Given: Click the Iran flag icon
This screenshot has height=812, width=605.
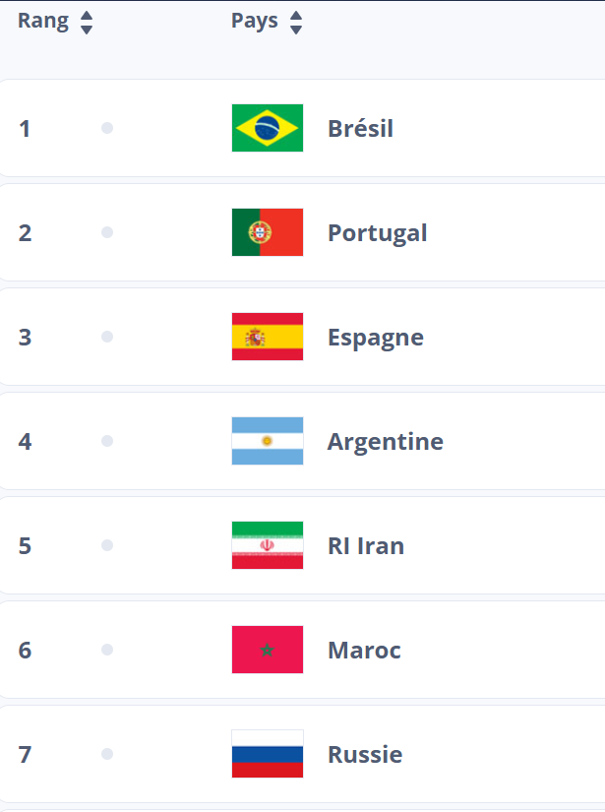Looking at the screenshot, I should coord(267,545).
